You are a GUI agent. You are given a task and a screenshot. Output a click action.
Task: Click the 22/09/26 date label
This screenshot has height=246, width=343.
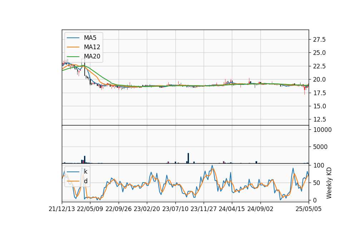coord(119,209)
